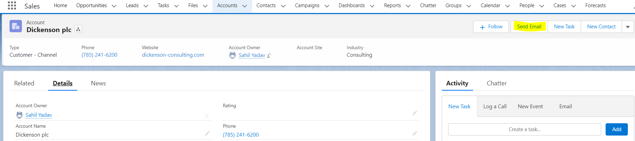Screen dimensions: 635x141
Task: Click the pencil icon to edit Phone field
Action: (414, 133)
